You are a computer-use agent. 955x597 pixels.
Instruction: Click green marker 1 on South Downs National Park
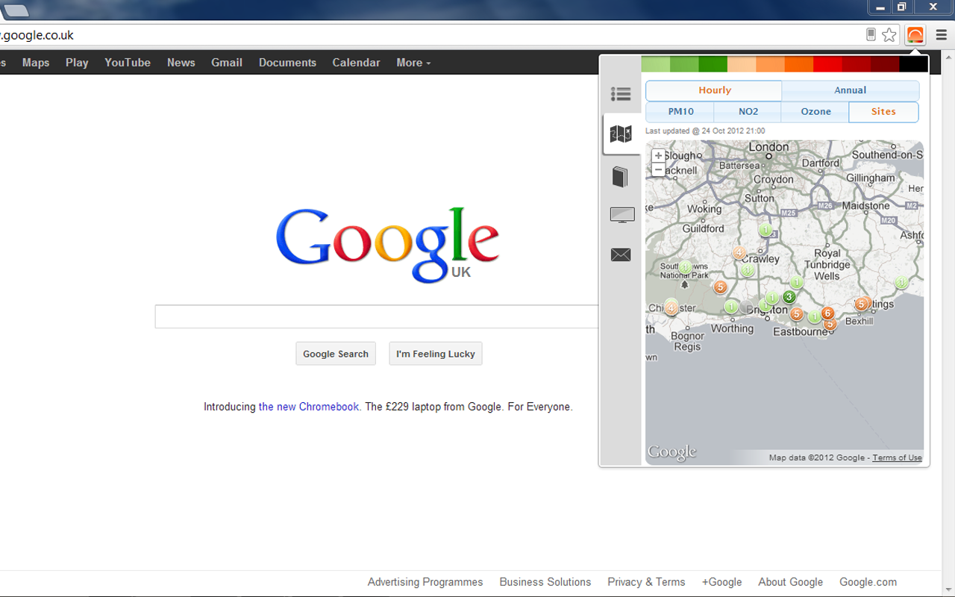tap(685, 267)
